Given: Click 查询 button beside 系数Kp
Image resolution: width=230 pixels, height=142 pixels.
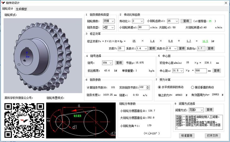Looking at the screenshot, I should point(210,48).
